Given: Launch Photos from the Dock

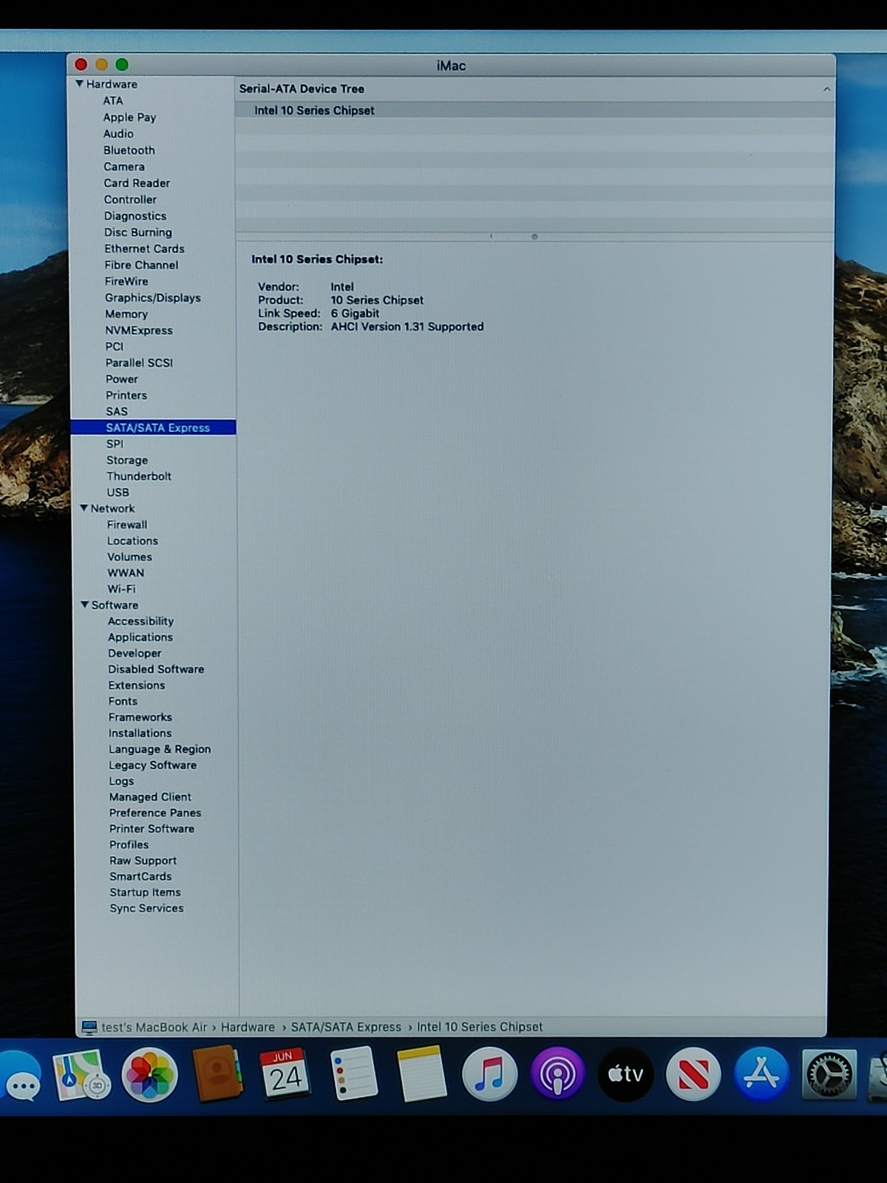Looking at the screenshot, I should pyautogui.click(x=149, y=1074).
